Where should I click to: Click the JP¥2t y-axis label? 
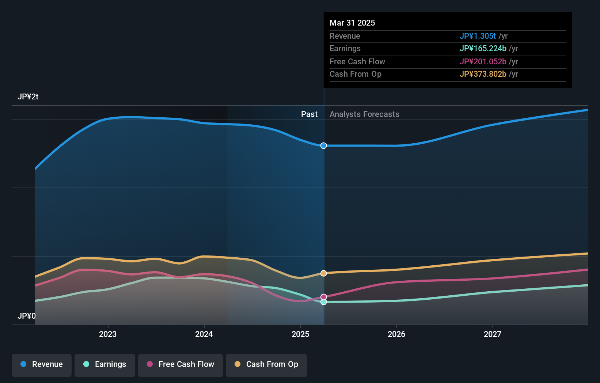point(28,97)
